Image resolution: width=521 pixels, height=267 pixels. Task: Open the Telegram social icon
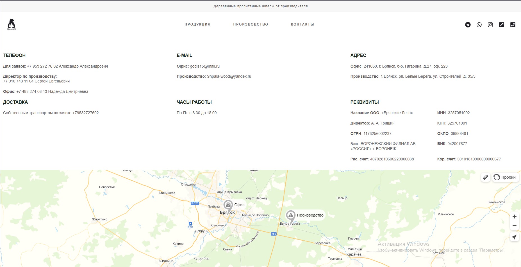tap(468, 25)
